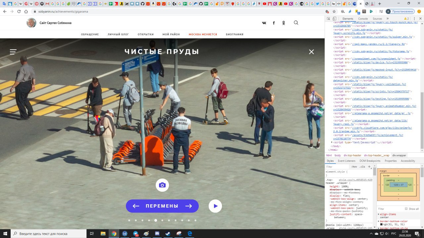The width and height of the screenshot is (424, 238).
Task: Open DevTools three-dot customize menu
Action: tap(414, 19)
